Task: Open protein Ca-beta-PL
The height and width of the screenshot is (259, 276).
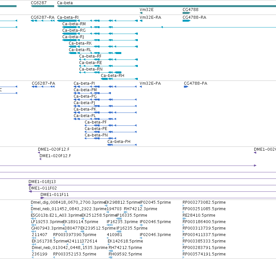Action: tap(85, 116)
